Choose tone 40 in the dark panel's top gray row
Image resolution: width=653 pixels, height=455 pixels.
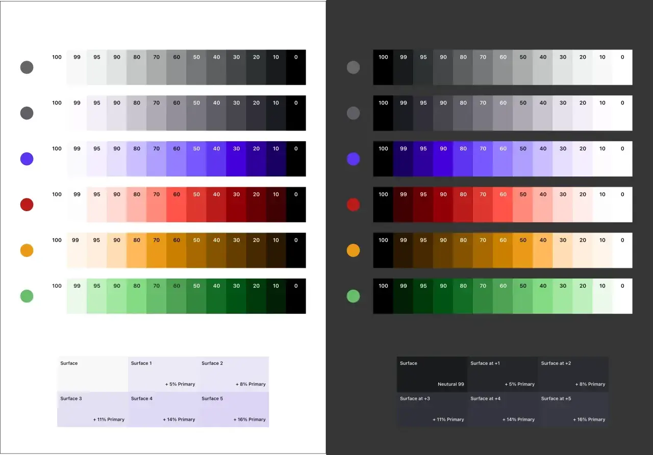(x=543, y=67)
